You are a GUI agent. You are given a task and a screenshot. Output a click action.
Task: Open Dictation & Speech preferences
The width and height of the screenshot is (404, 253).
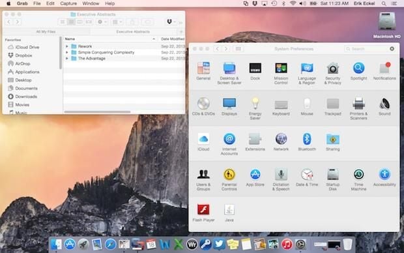(281, 179)
